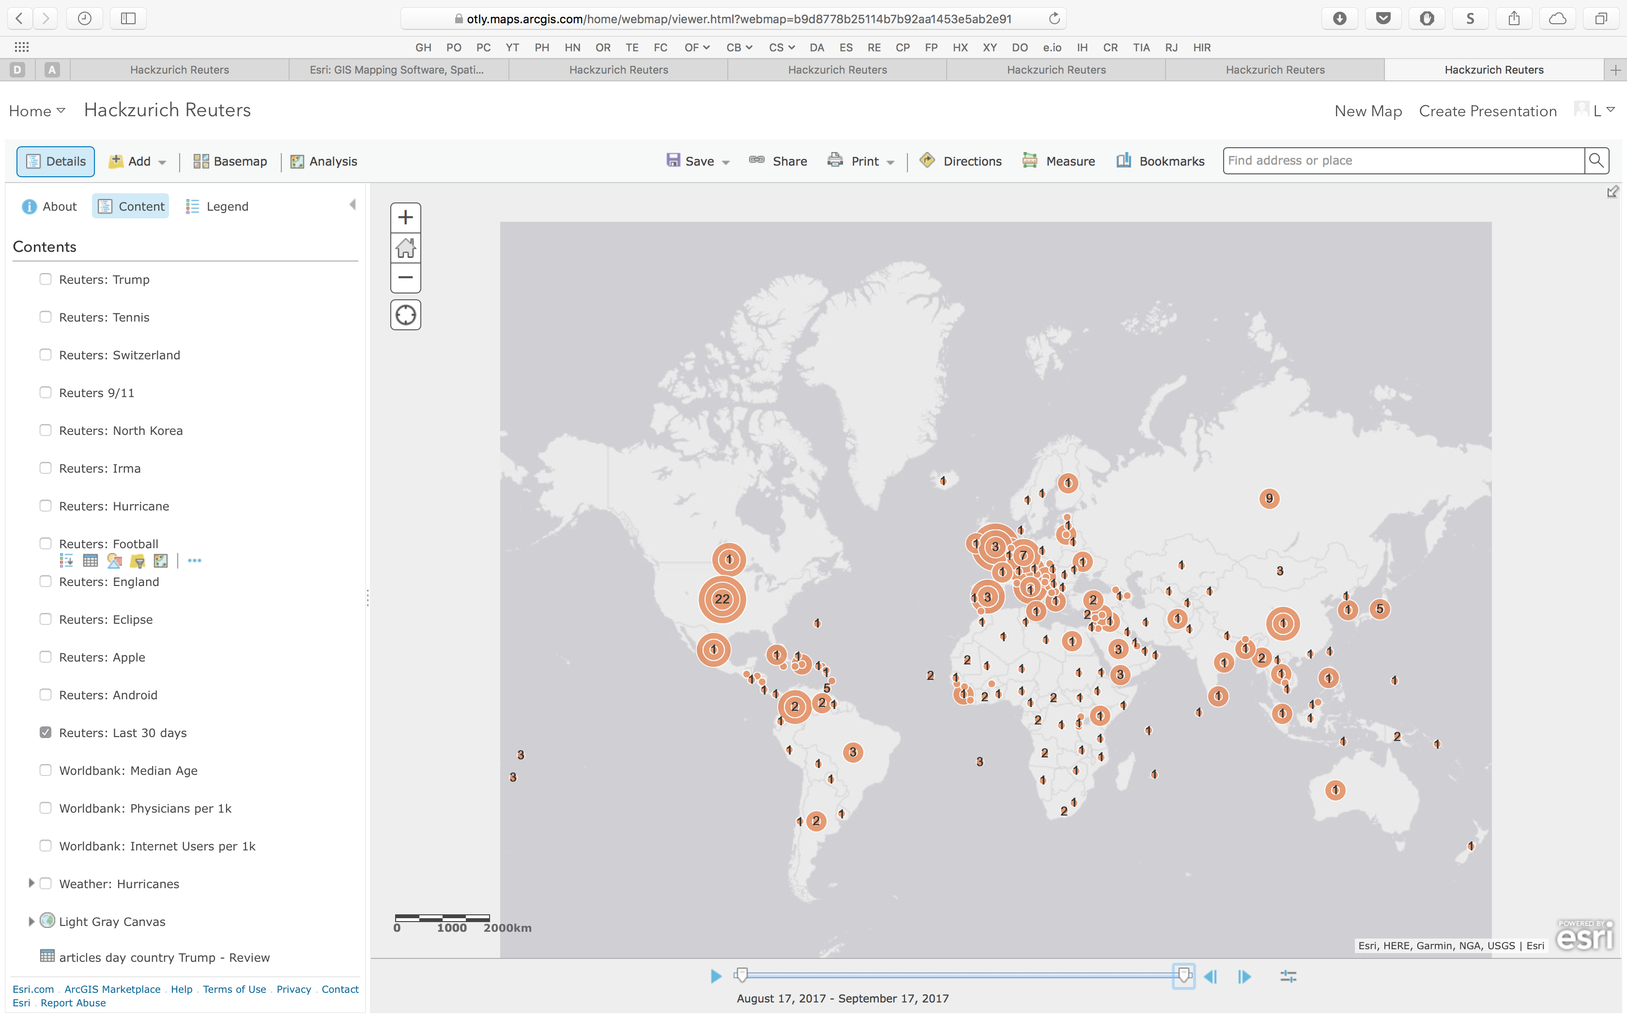Click the search magnifier button
This screenshot has width=1627, height=1017.
[x=1596, y=161]
